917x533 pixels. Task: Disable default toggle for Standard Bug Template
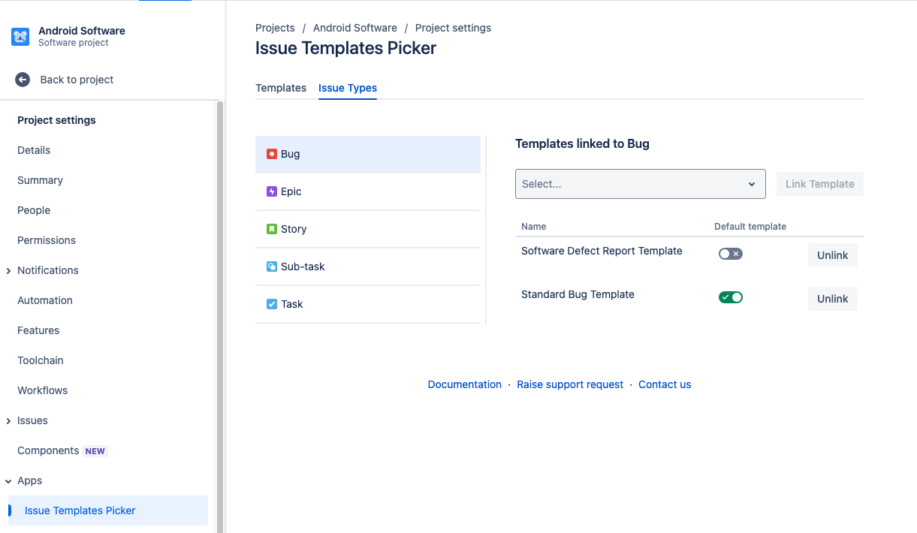pyautogui.click(x=731, y=297)
